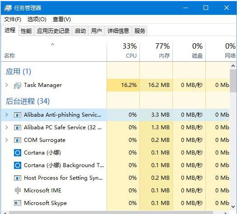
Task: Click the Host Process for Setting Sync icon
Action: click(x=18, y=178)
